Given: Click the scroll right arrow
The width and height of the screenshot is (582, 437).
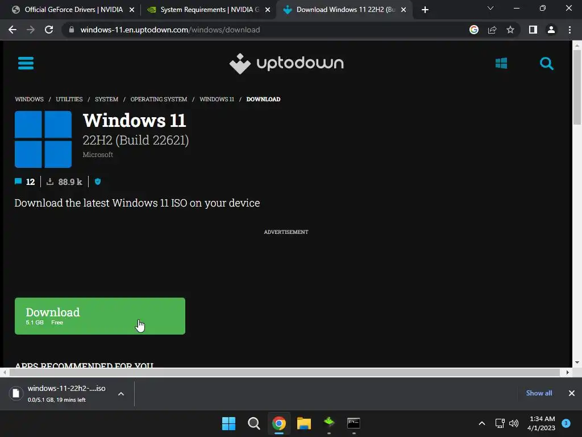Looking at the screenshot, I should click(567, 372).
